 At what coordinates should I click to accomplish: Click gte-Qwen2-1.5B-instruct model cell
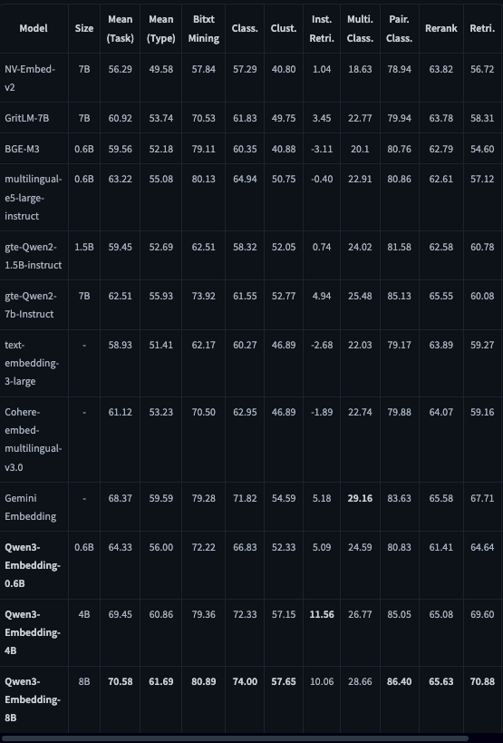(x=34, y=256)
